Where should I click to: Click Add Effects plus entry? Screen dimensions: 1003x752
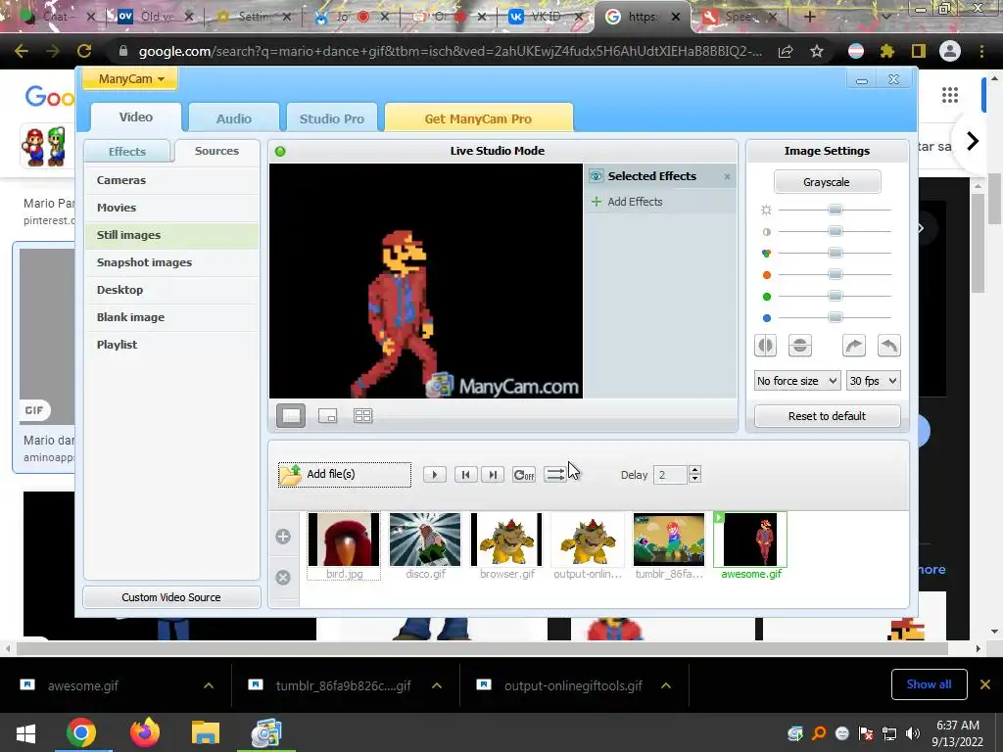[627, 202]
